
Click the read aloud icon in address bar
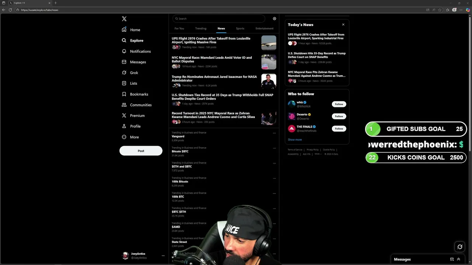[434, 10]
